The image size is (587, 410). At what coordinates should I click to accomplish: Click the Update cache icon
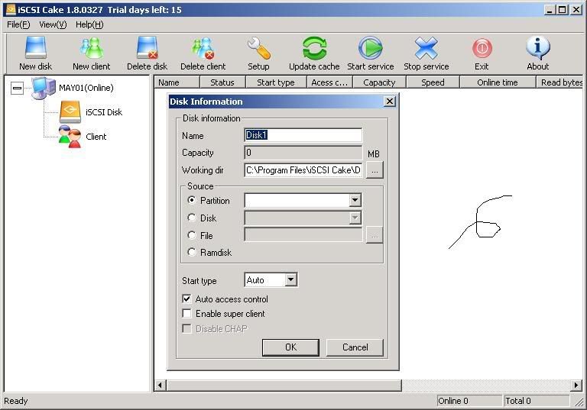[x=314, y=50]
